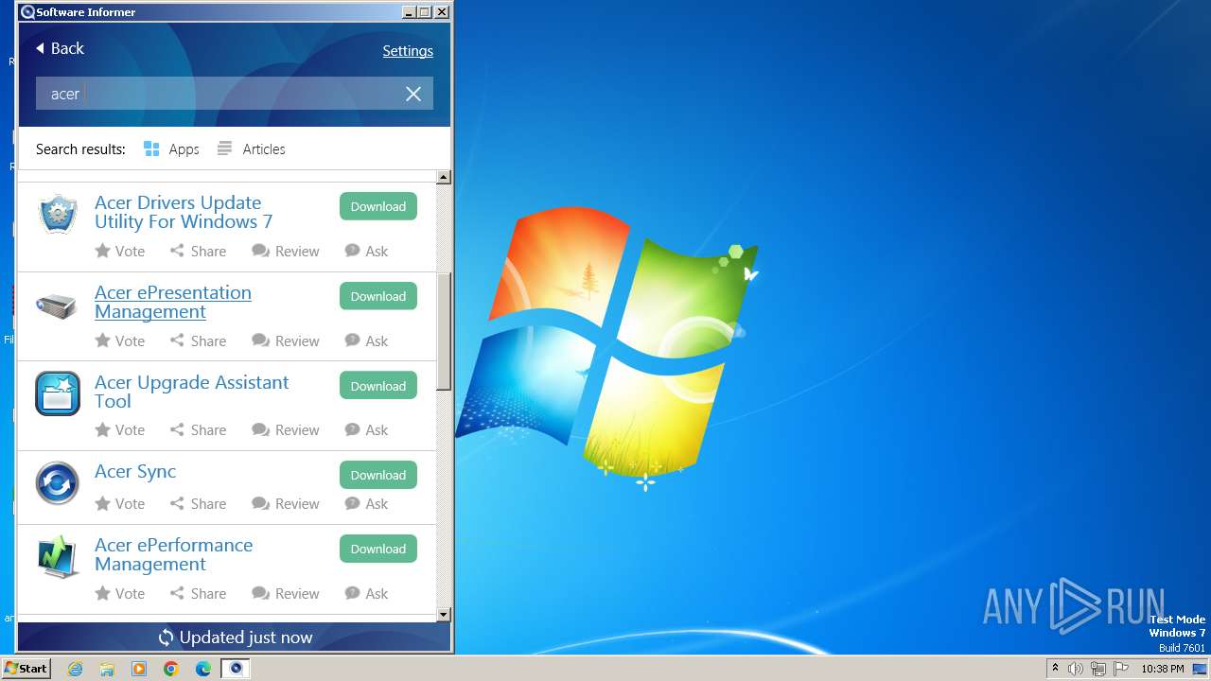
Task: Ask about Acer Drivers Update Utility
Action: pos(366,251)
